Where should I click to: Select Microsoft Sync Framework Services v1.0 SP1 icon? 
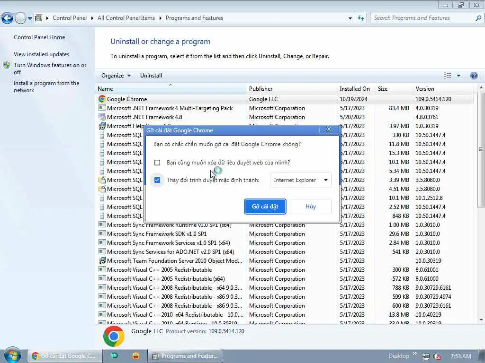(102, 242)
